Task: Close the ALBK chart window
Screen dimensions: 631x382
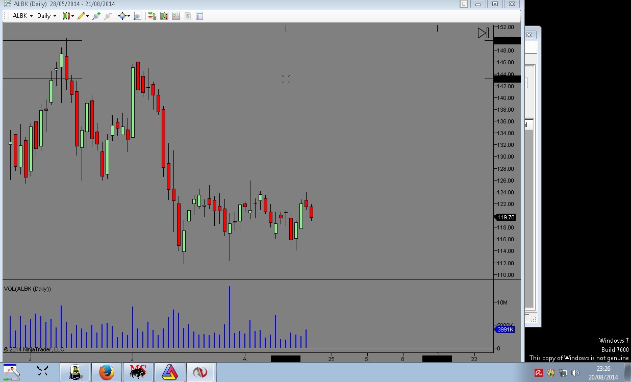Action: point(511,4)
